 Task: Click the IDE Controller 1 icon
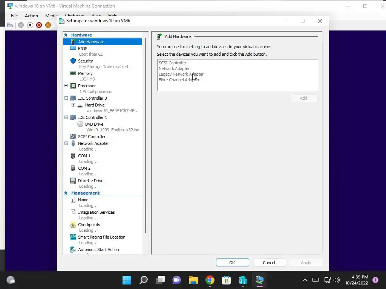(73, 117)
